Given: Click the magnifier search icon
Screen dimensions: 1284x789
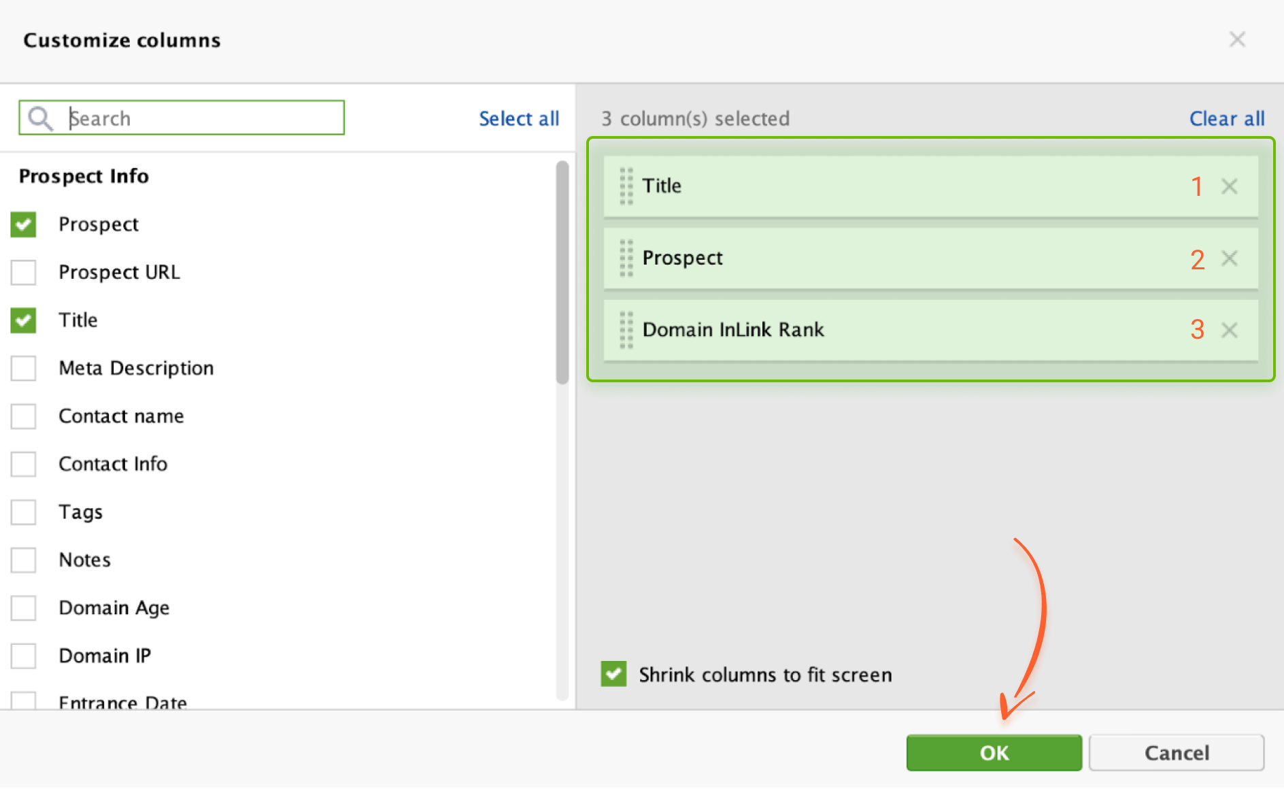Looking at the screenshot, I should 40,118.
